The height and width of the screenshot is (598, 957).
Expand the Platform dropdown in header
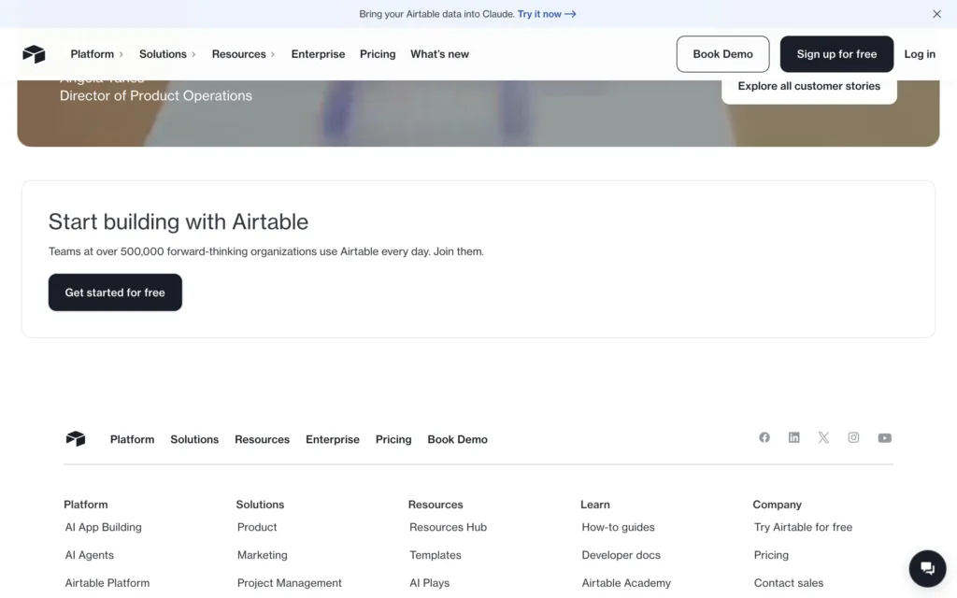(97, 54)
